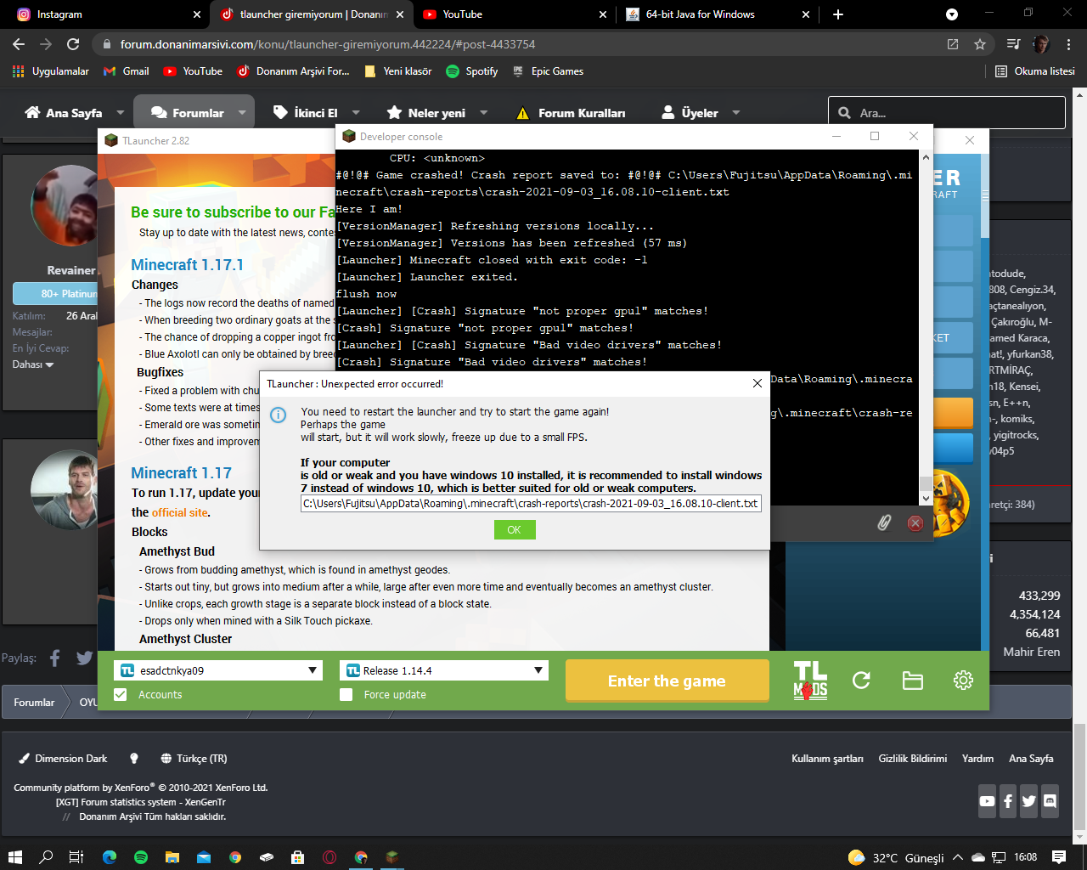Toggle the Accounts checkbox
1087x870 pixels.
(x=121, y=695)
